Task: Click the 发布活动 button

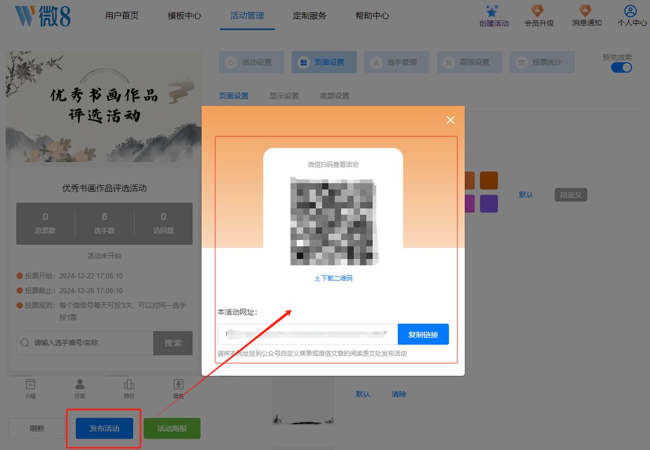Action: coord(105,428)
